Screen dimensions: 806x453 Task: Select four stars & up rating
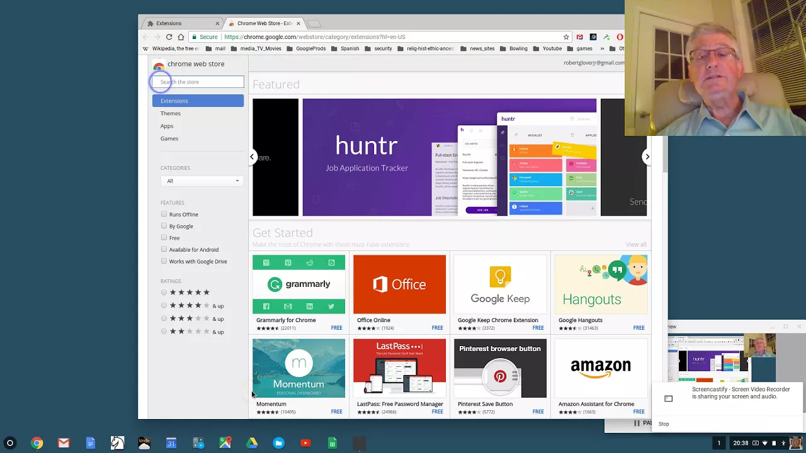click(164, 306)
